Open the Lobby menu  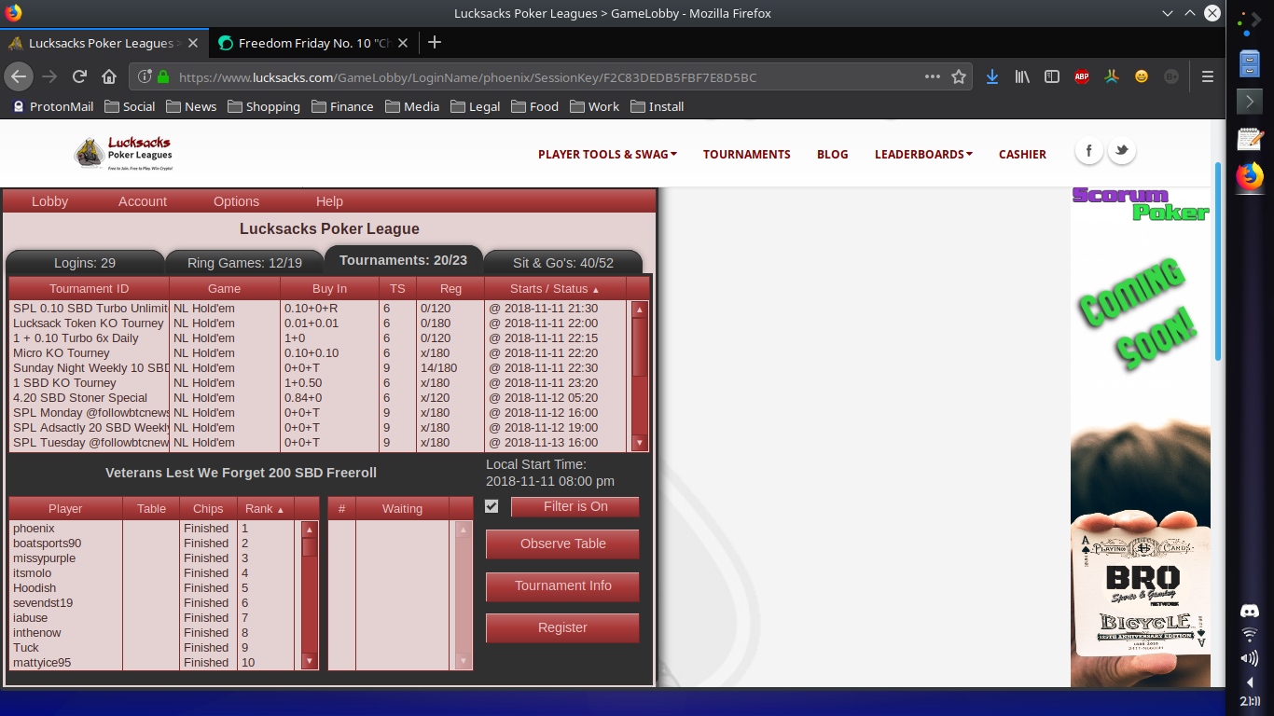pos(50,201)
